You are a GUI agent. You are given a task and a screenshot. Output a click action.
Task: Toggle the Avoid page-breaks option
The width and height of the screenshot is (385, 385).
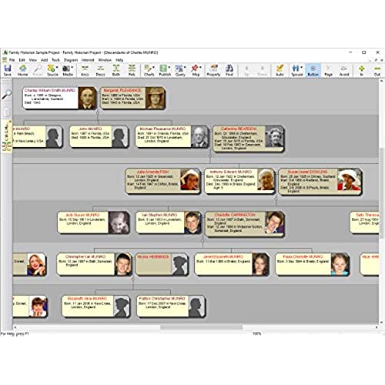[344, 70]
